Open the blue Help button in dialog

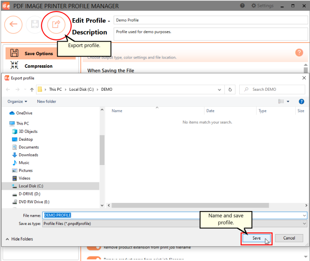point(301,102)
